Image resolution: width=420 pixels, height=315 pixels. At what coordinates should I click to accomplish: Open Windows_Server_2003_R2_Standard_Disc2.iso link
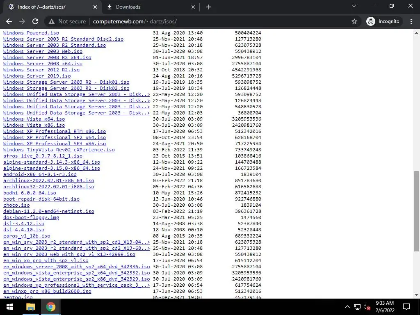pos(63,39)
